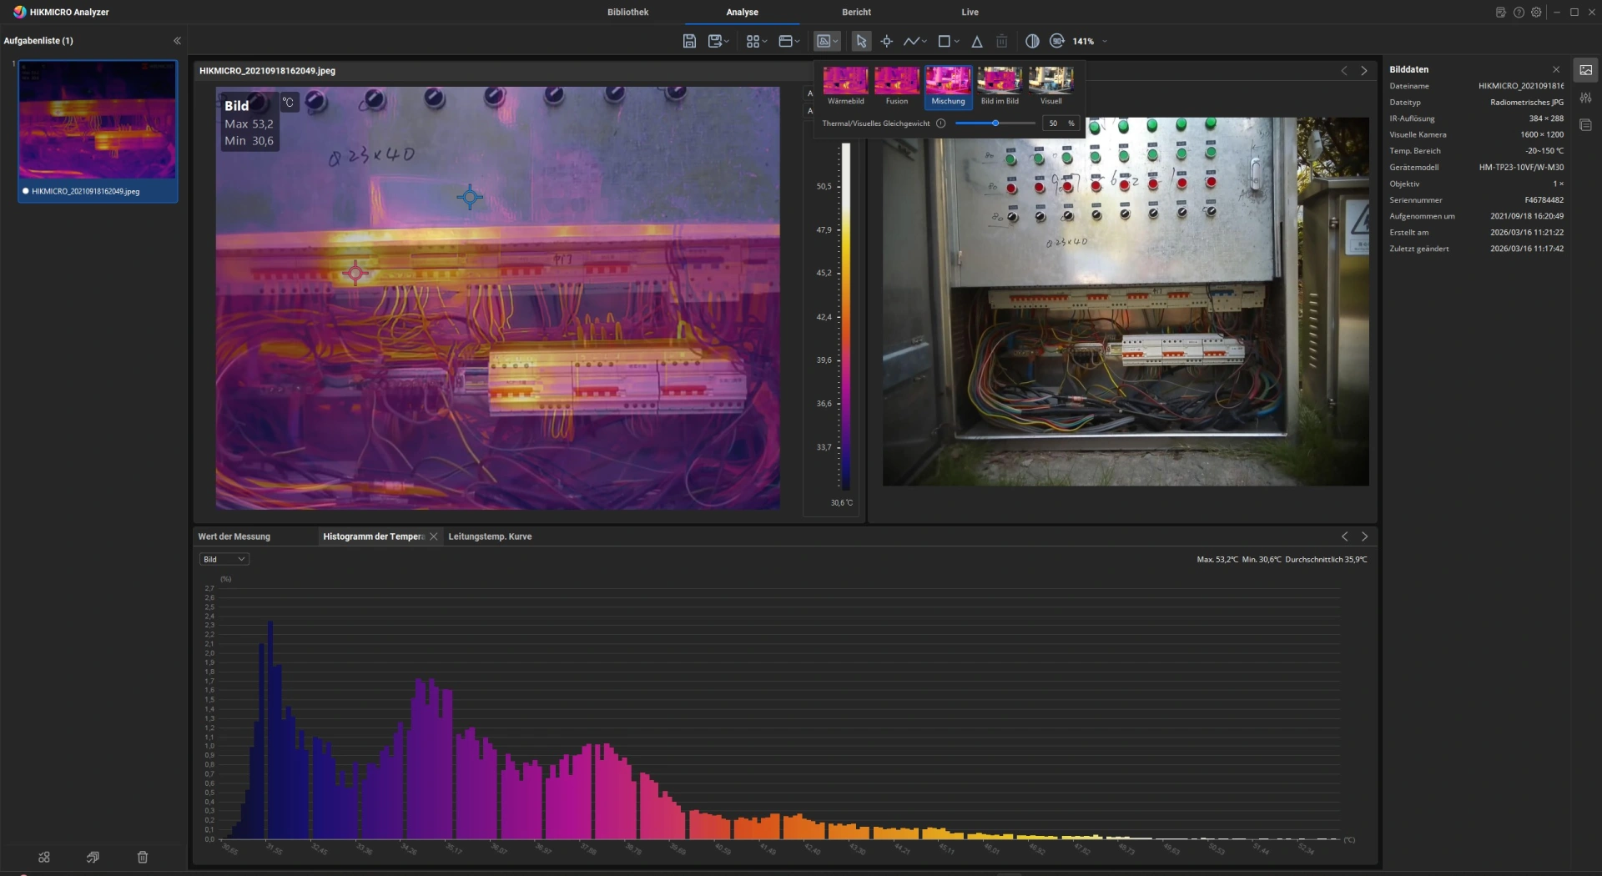This screenshot has width=1602, height=876.
Task: Toggle the Bilddaten image info panel icon
Action: coord(1585,70)
